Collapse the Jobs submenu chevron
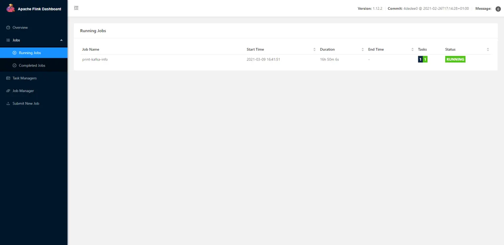The width and height of the screenshot is (504, 245). point(61,40)
